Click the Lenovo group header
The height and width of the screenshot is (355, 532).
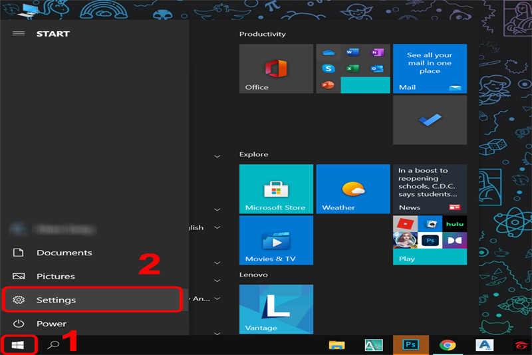(x=253, y=275)
